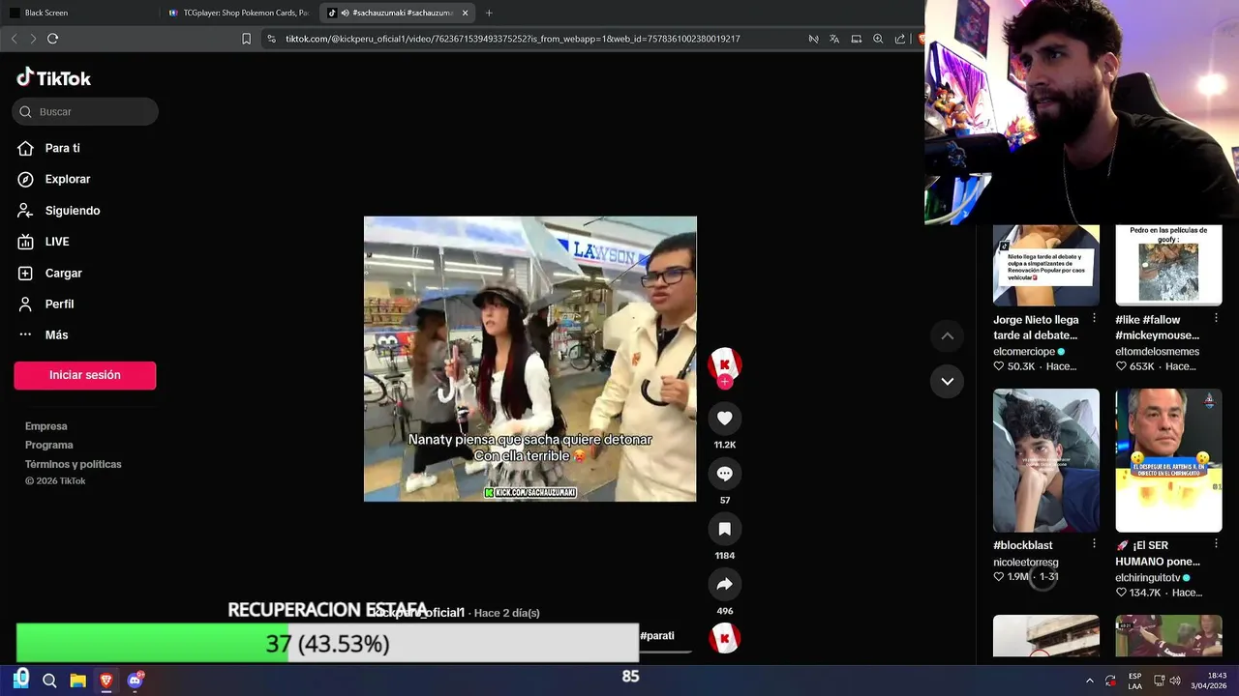Image resolution: width=1239 pixels, height=696 pixels.
Task: Click the zoom magnifier icon in toolbar
Action: coord(878,39)
